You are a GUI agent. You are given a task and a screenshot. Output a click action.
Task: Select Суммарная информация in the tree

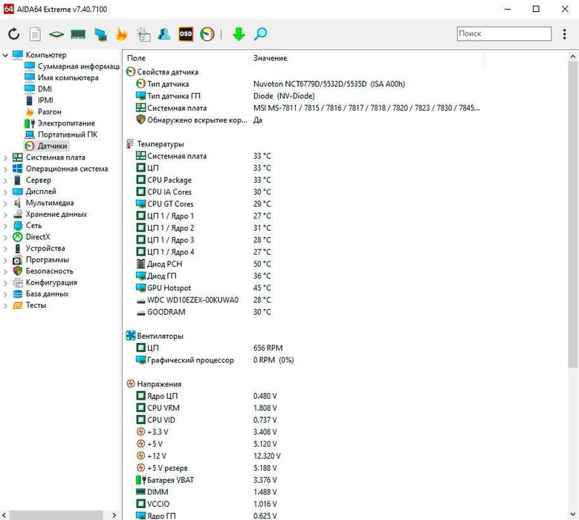79,66
